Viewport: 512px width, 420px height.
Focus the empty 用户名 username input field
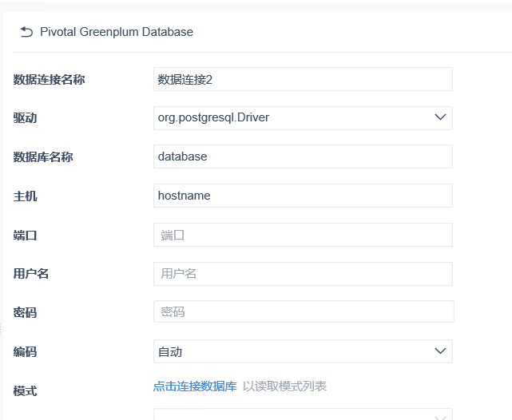(x=303, y=274)
